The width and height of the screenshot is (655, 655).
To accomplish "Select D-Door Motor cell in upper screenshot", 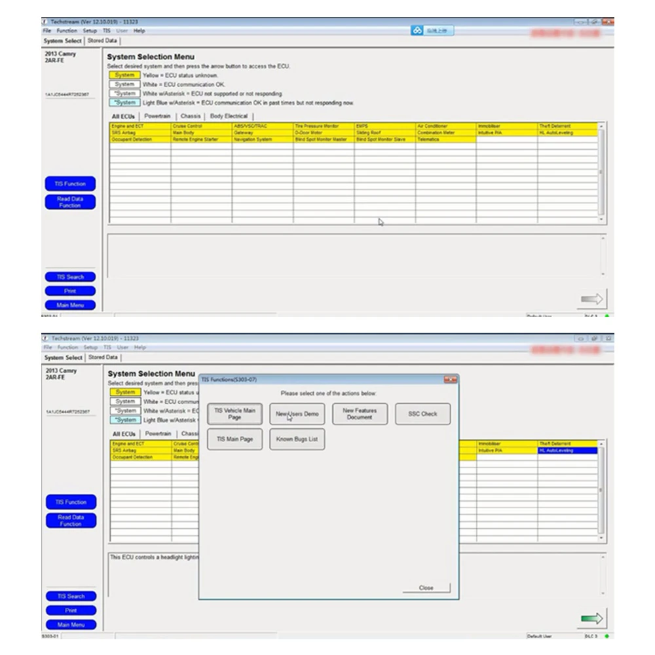I will click(x=324, y=133).
